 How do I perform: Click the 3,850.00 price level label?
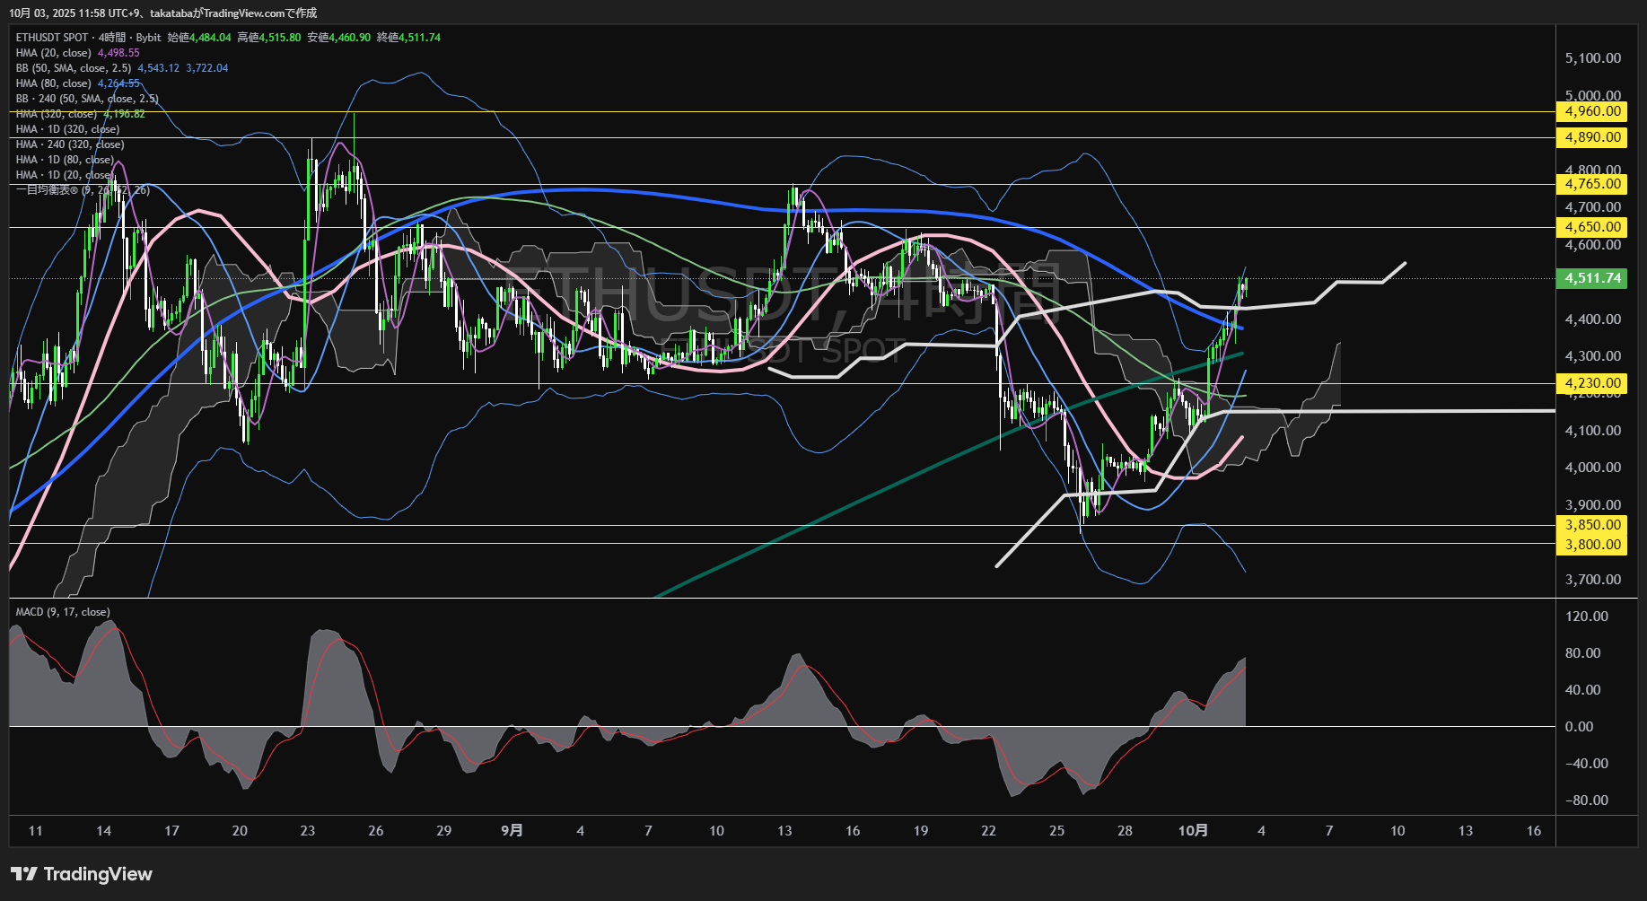(1592, 525)
